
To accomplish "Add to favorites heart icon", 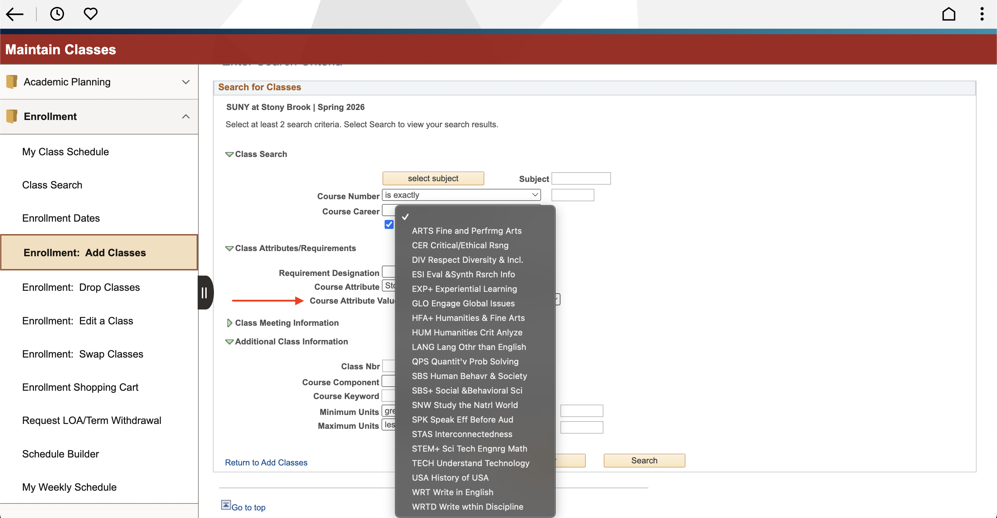I will tap(91, 14).
